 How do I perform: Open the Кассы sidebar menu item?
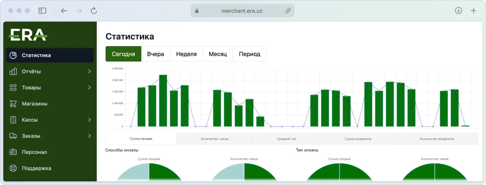[50, 120]
